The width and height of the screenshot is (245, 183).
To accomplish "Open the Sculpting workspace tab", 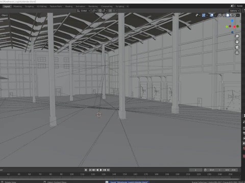I will (x=30, y=7).
